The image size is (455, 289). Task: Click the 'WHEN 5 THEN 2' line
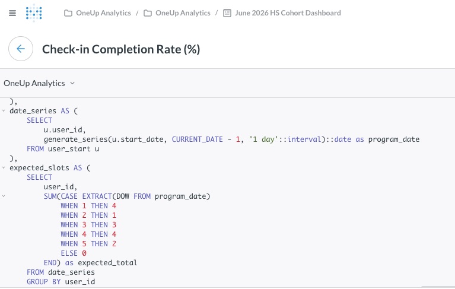(x=88, y=244)
